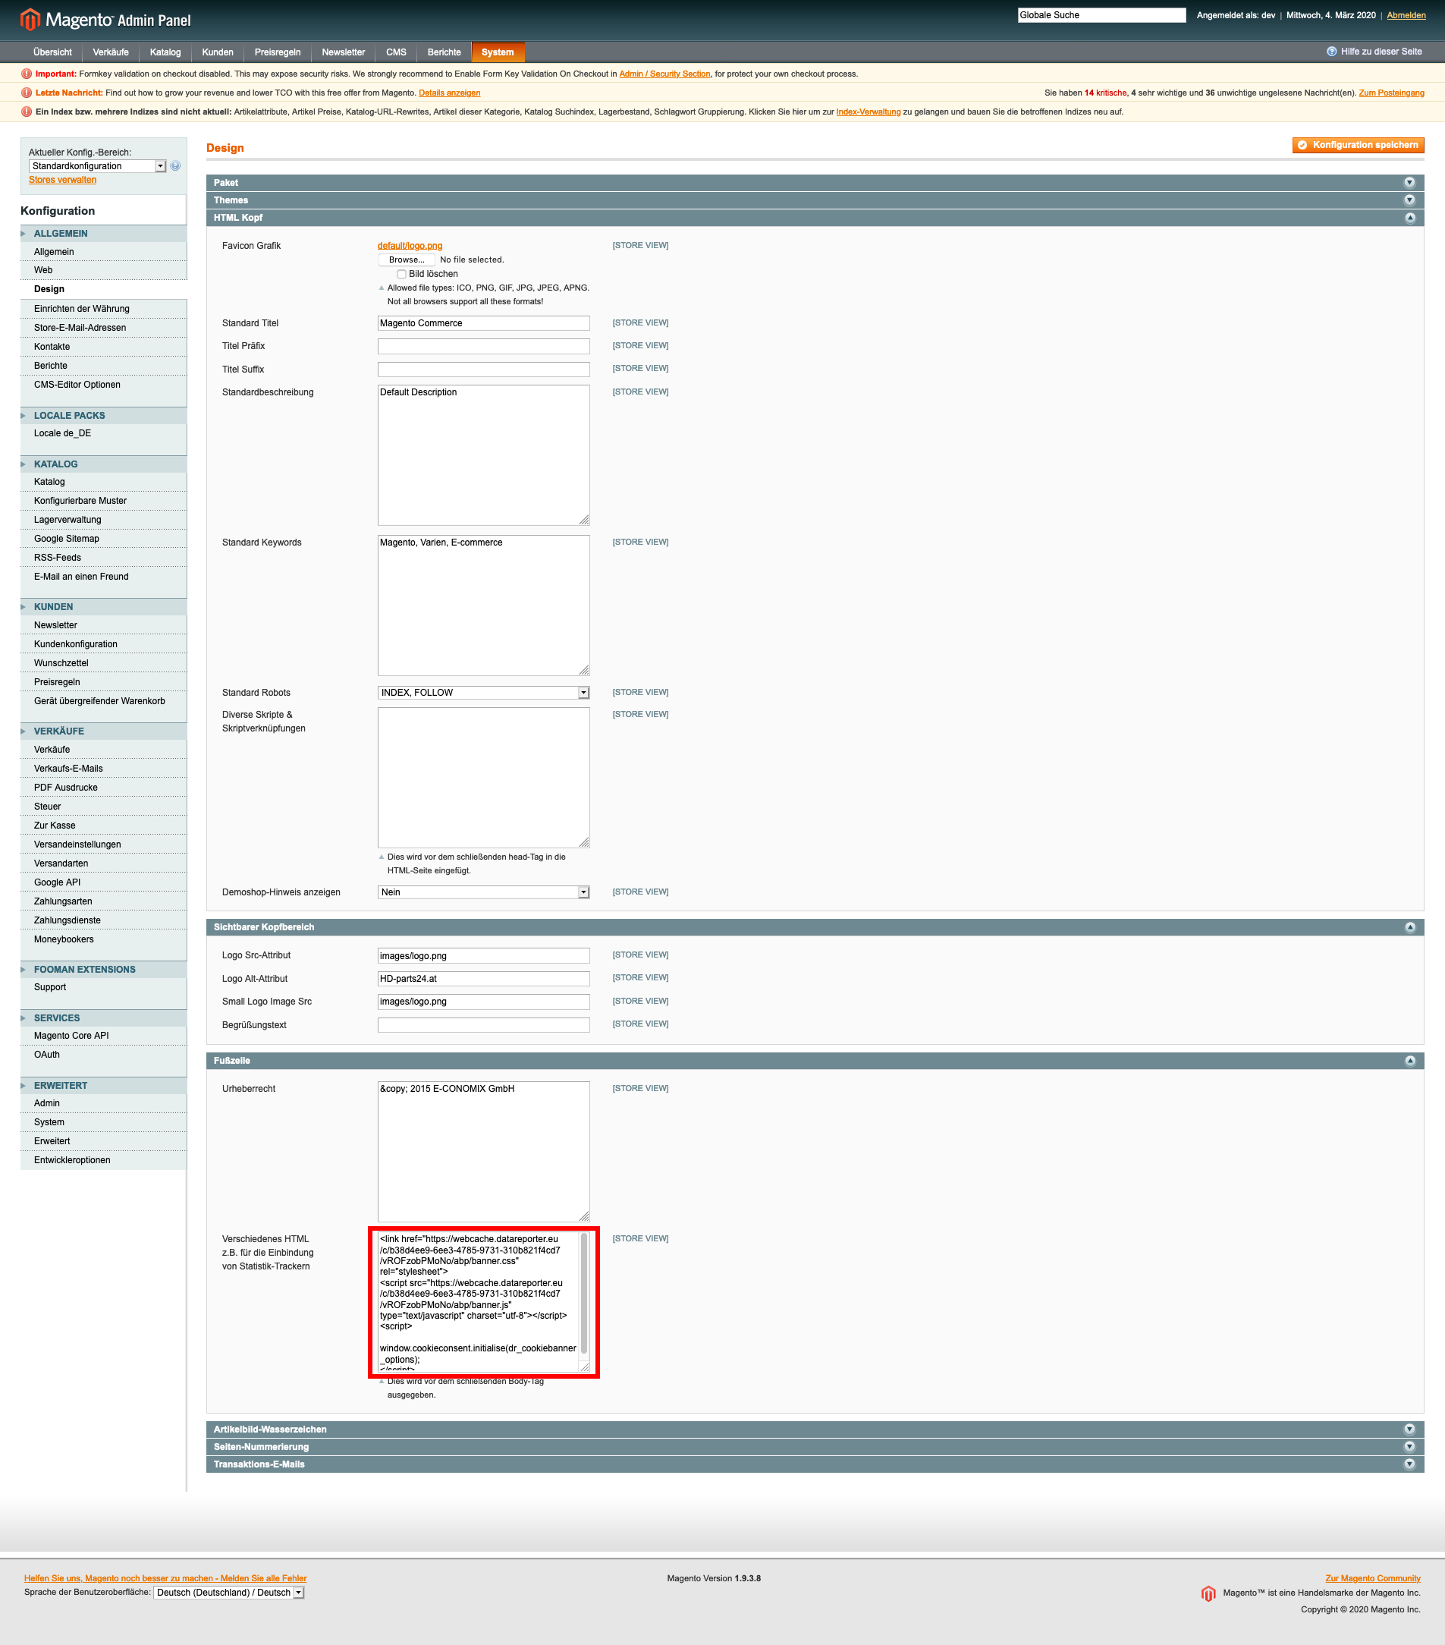Open the Admin / Security Section link

point(664,74)
